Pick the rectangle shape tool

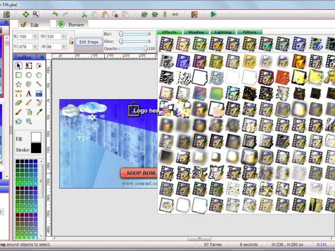(18, 75)
